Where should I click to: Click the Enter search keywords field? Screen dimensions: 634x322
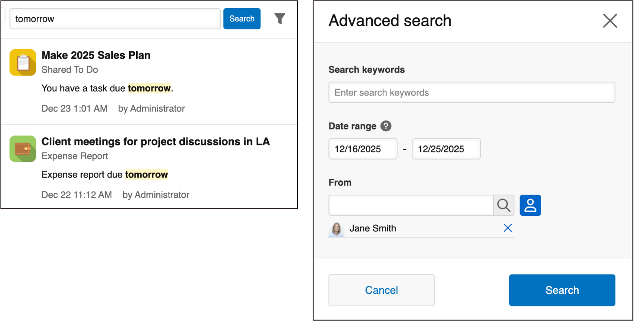[472, 92]
